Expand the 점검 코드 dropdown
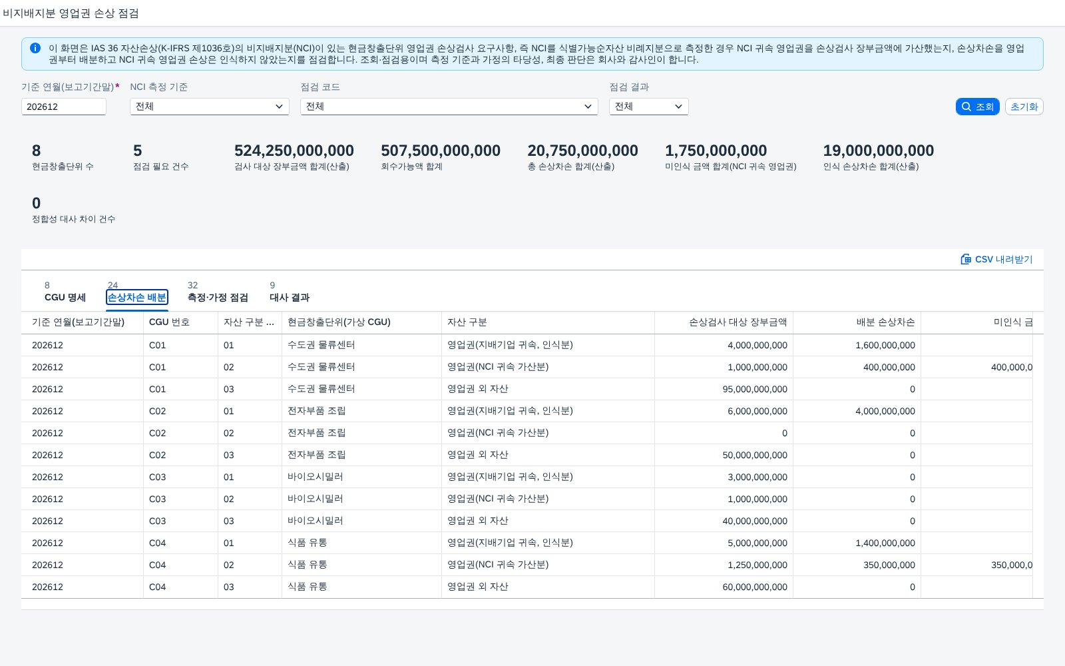Screen dimensions: 1065x666 click(449, 107)
